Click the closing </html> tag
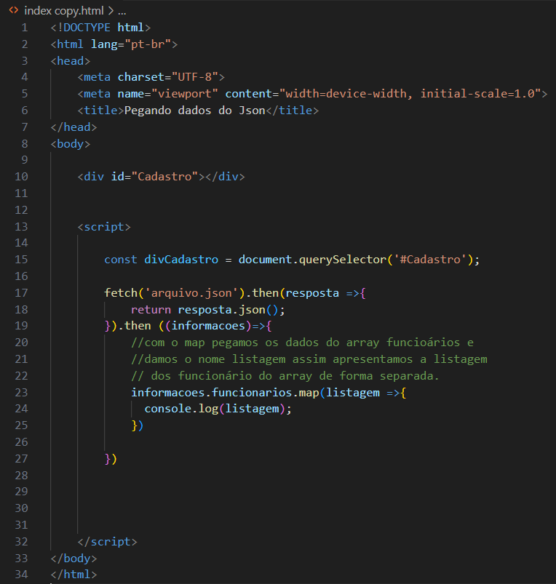Image resolution: width=556 pixels, height=584 pixels. (74, 575)
